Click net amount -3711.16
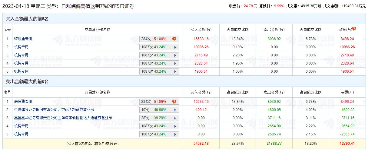Image resolution: width=368 pixels, height=152 pixels. [x=347, y=118]
